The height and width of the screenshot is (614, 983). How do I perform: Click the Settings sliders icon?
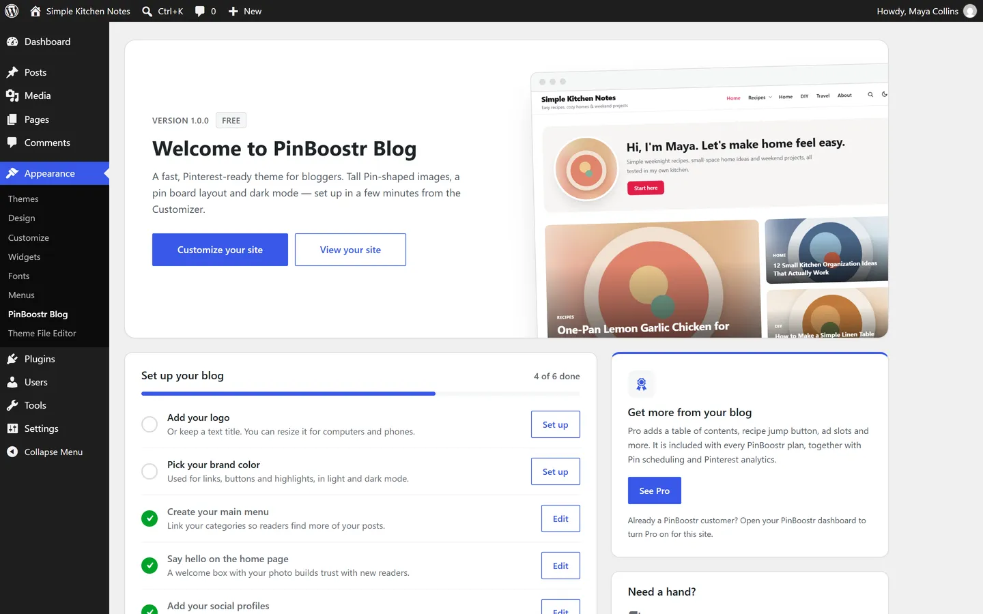pos(12,428)
